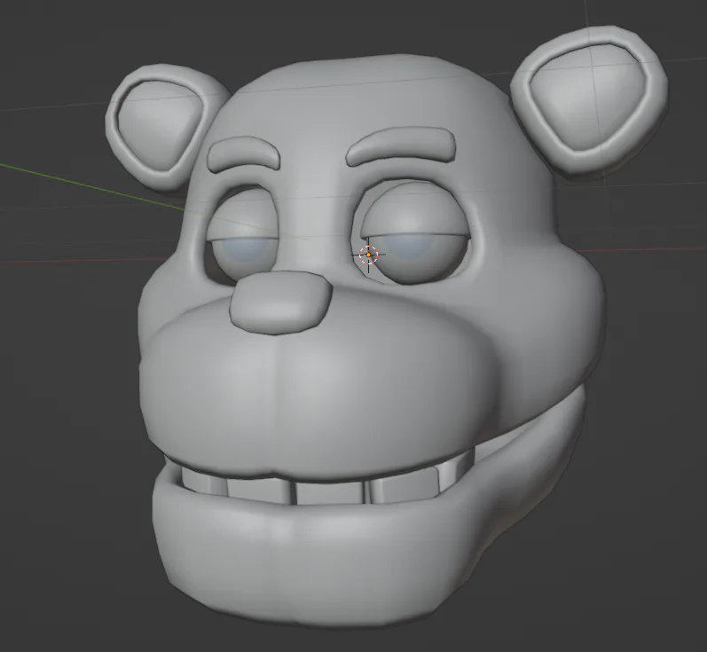Click the orange origin dot at 3D cursor

tap(369, 255)
